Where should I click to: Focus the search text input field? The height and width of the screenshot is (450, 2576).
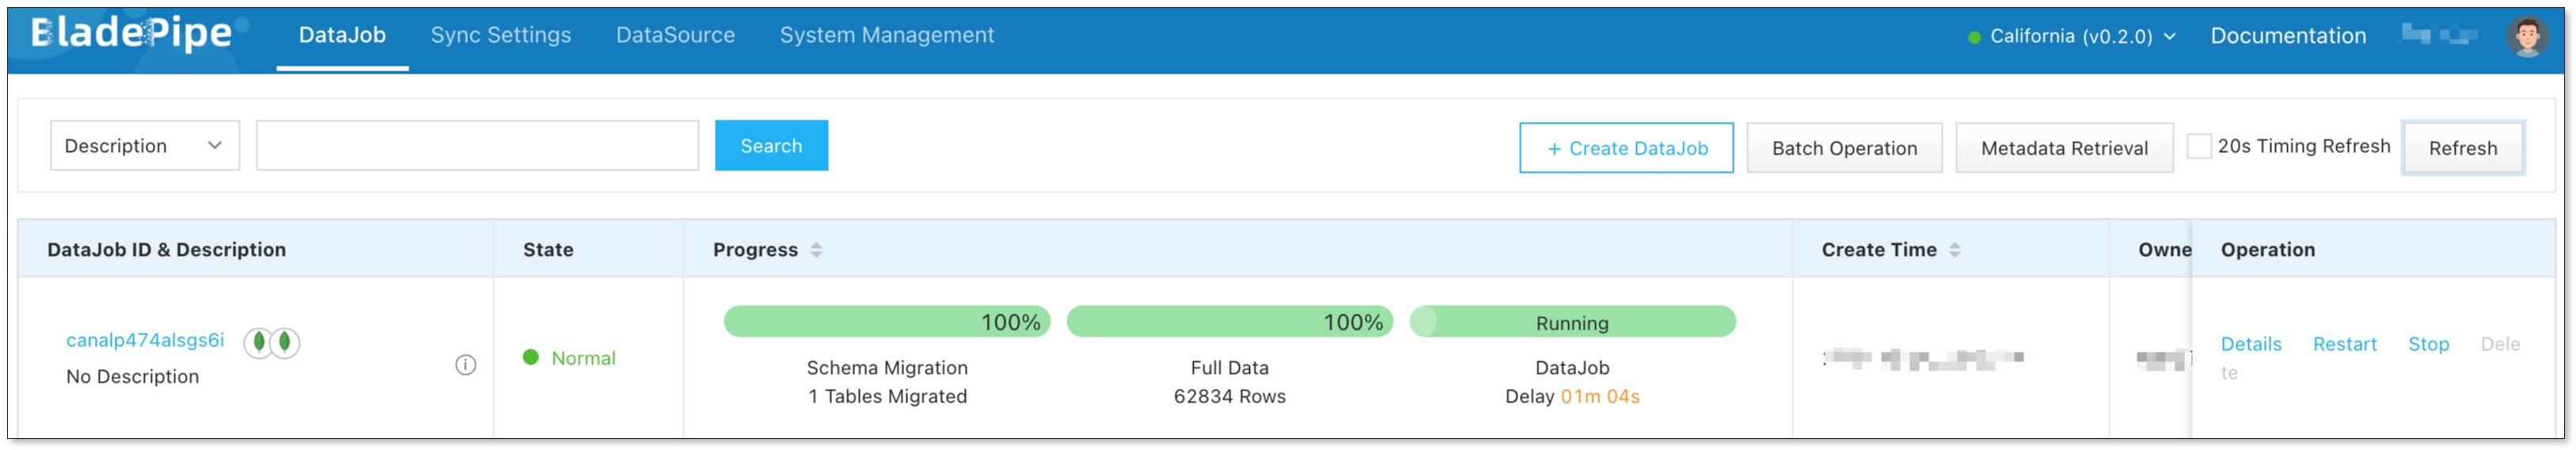477,146
